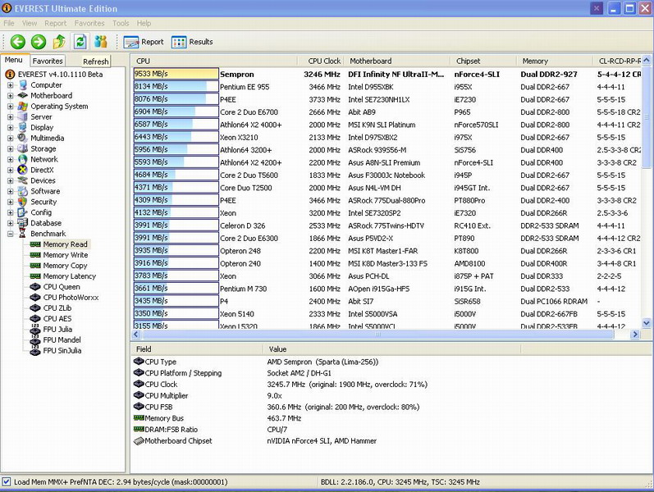The height and width of the screenshot is (492, 654).
Task: Expand the Motherboard tree node
Action: pos(10,95)
